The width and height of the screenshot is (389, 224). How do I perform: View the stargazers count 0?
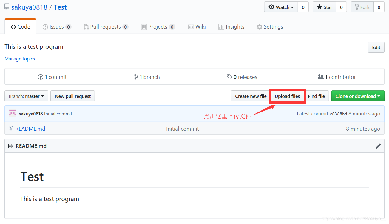pos(341,7)
